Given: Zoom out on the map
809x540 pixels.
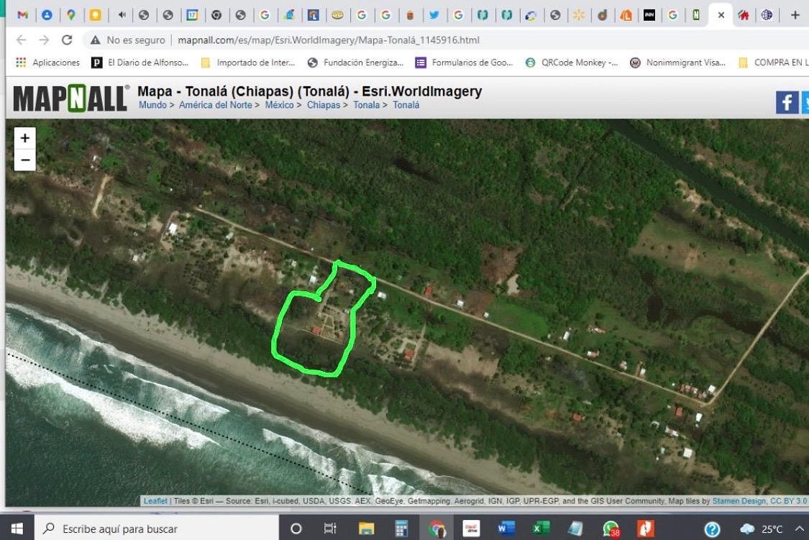Looking at the screenshot, I should point(25,160).
